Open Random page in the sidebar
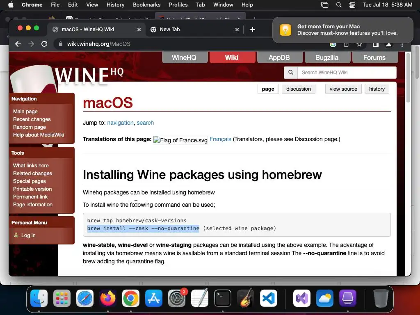Viewport: 420px width, 315px height. [x=30, y=127]
